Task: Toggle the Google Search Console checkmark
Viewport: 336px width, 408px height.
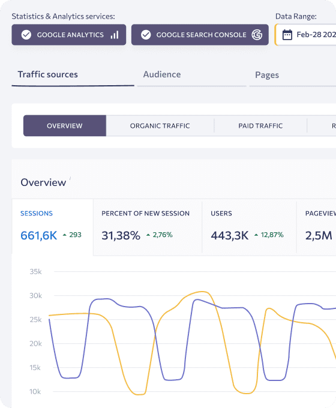Action: pos(146,35)
